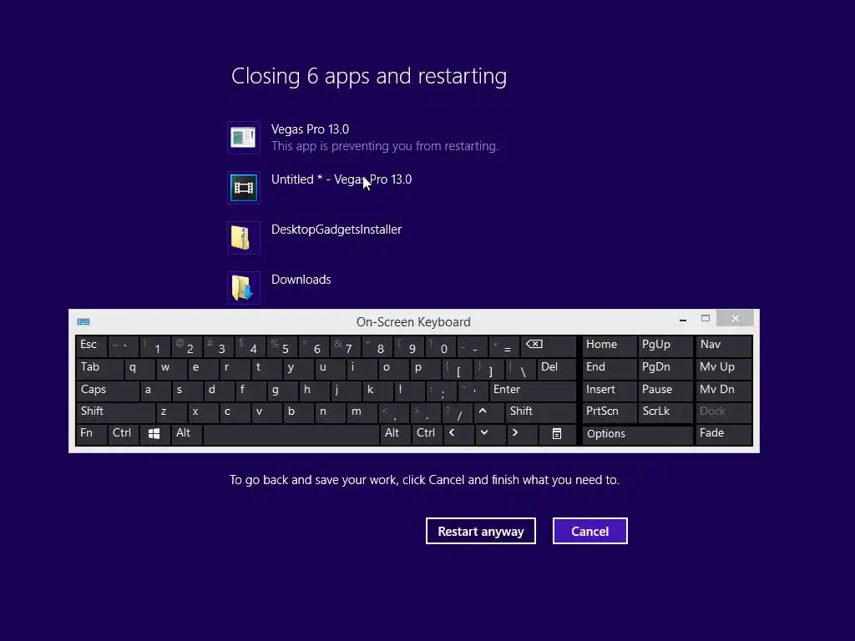Image resolution: width=855 pixels, height=641 pixels.
Task: Tap the forward slash key
Action: (x=458, y=412)
